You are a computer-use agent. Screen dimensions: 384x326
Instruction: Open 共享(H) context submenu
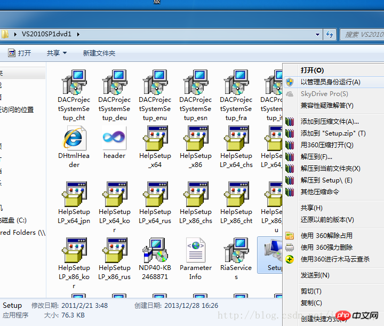click(311, 208)
